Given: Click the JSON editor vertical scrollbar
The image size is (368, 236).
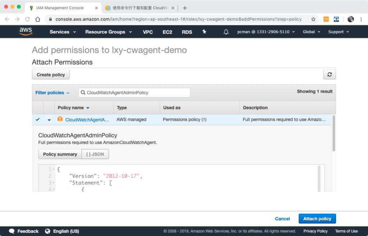Looking at the screenshot, I should (319, 178).
